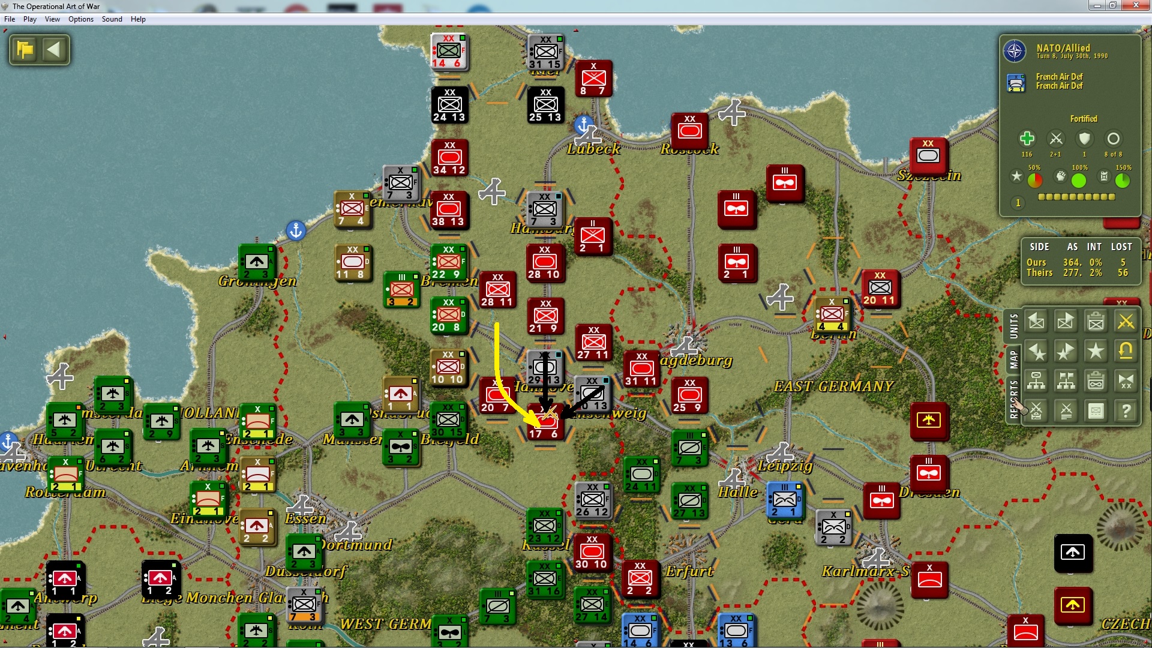
Task: Click the yellow crossed swords attack button
Action: click(x=1126, y=322)
